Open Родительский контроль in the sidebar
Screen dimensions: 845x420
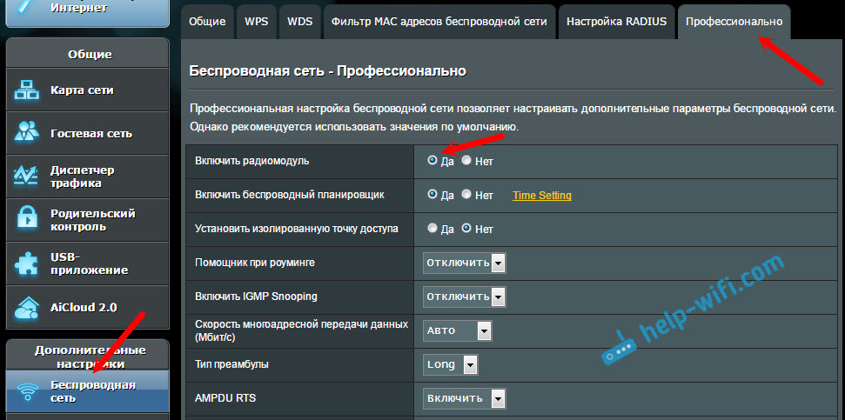click(x=87, y=220)
